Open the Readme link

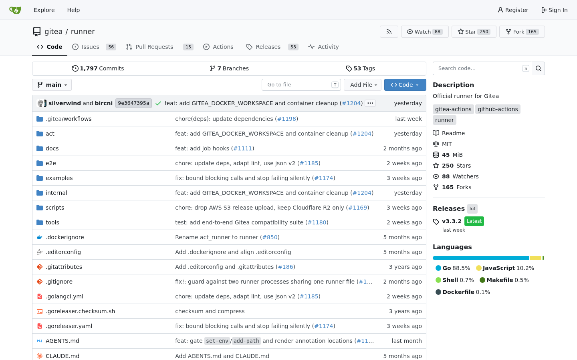(449, 133)
